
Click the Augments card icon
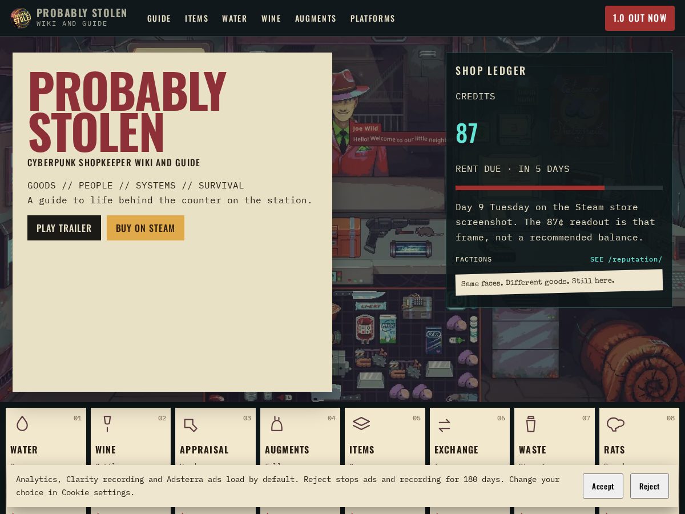tap(277, 424)
